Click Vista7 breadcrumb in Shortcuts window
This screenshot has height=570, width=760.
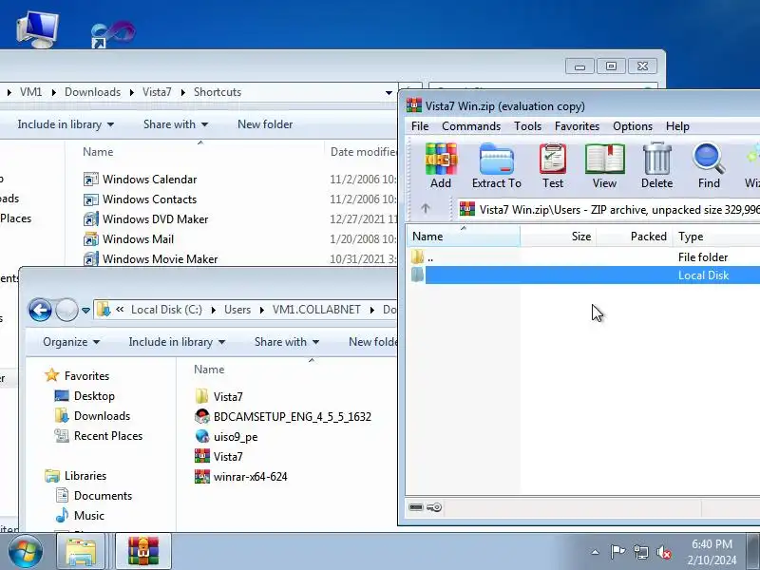pos(157,92)
